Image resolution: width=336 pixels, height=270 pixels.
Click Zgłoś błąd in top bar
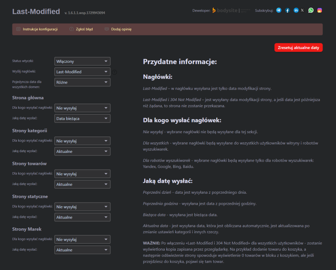coord(84,29)
